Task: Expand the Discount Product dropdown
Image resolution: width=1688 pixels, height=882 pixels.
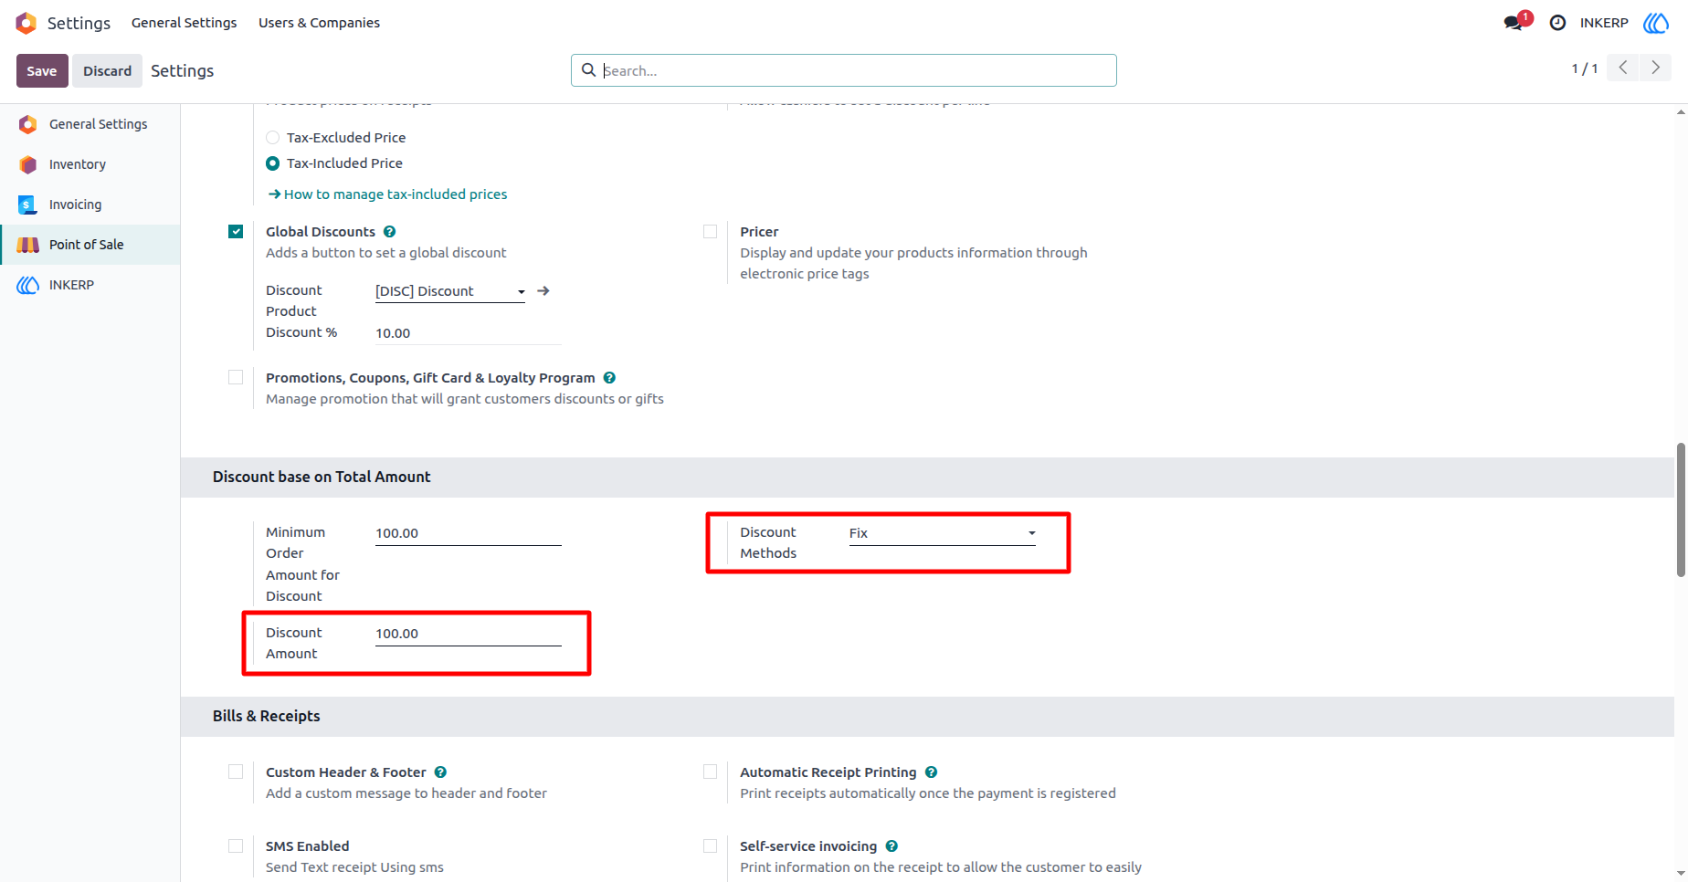Action: tap(450, 291)
